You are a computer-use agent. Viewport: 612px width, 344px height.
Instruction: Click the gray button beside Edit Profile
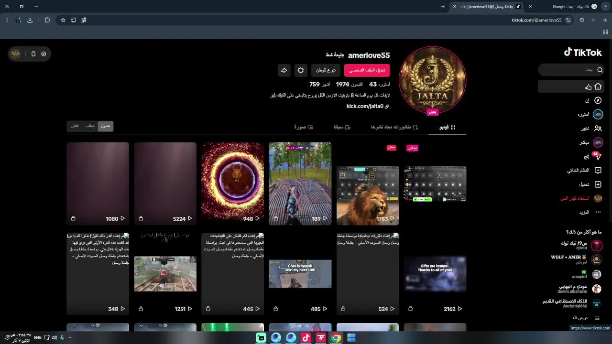tap(326, 70)
